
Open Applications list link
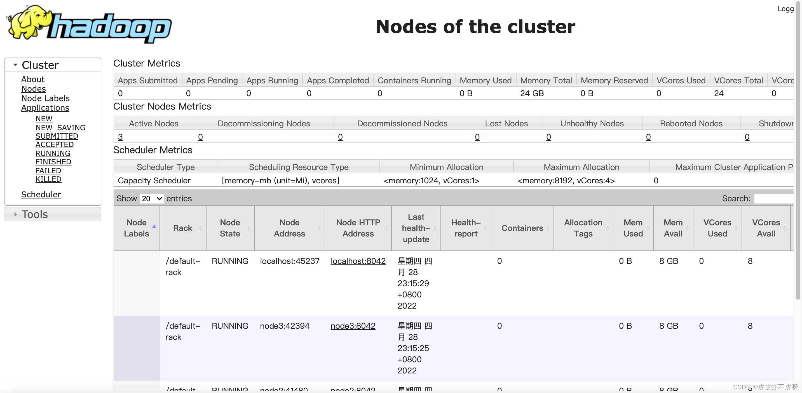click(x=45, y=108)
